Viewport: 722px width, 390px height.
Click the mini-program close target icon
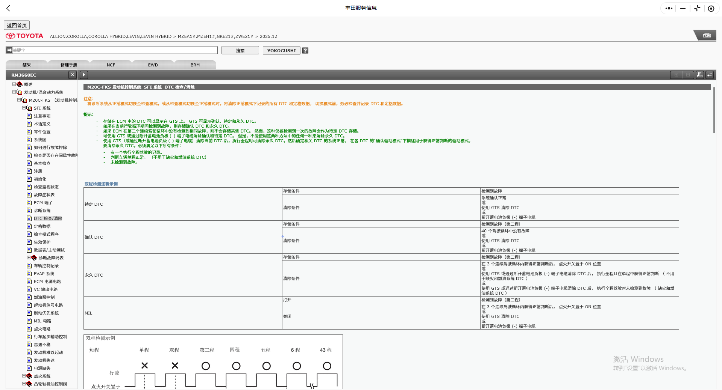tap(711, 8)
